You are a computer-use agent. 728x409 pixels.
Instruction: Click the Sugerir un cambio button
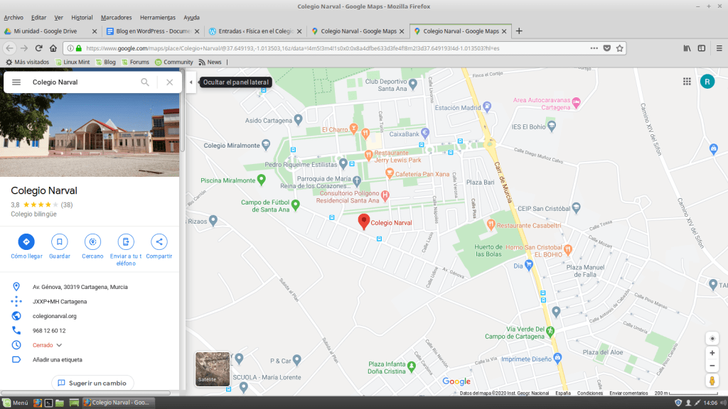coord(92,383)
